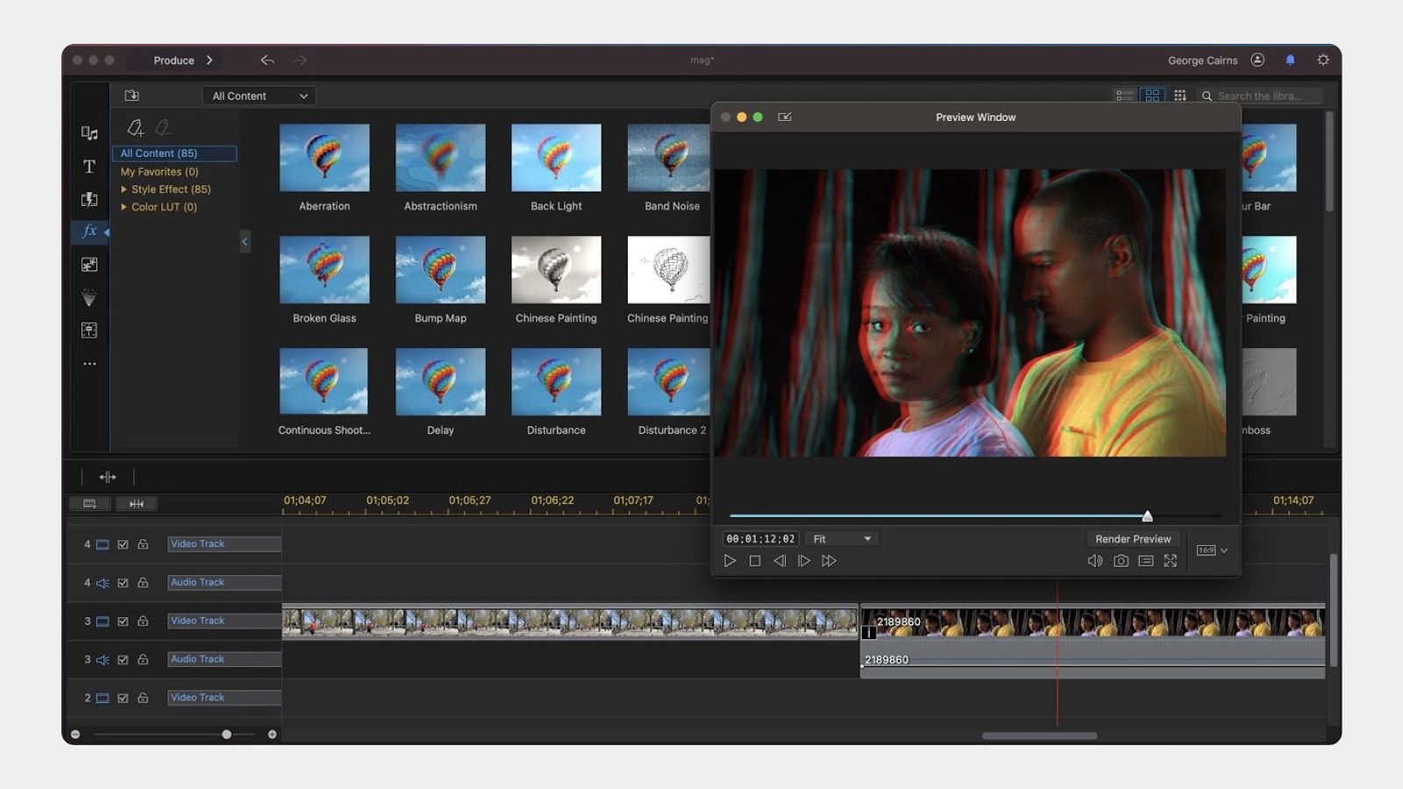
Task: Expand the Style Effect (85) category
Action: coord(125,189)
